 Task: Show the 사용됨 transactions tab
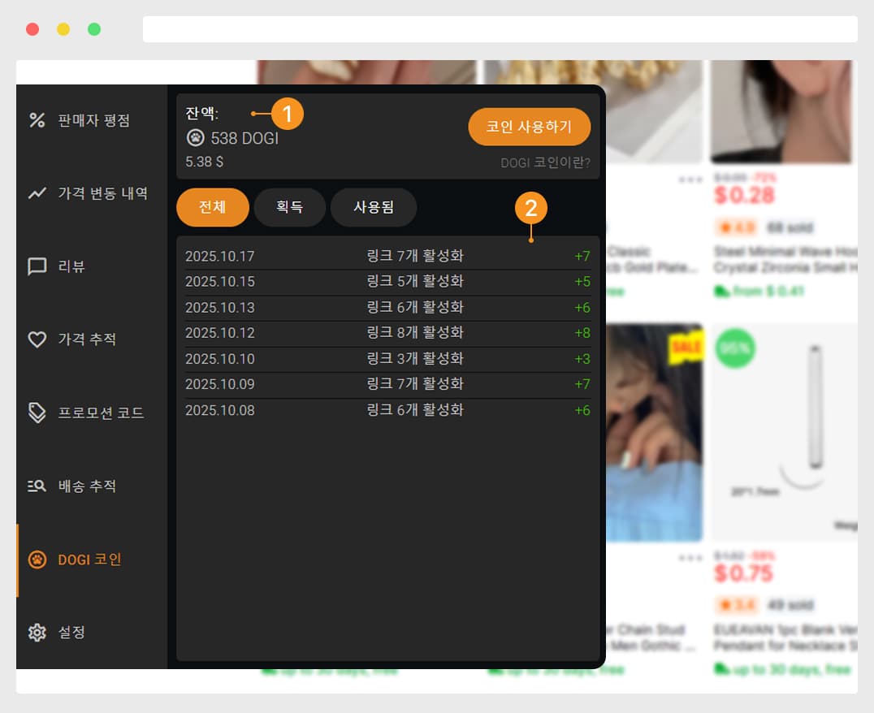click(x=373, y=207)
